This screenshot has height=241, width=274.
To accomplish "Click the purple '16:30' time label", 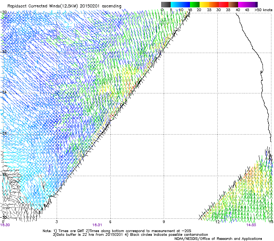I will tap(5, 225).
